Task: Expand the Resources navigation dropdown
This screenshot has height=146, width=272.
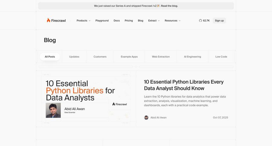Action: click(x=172, y=21)
